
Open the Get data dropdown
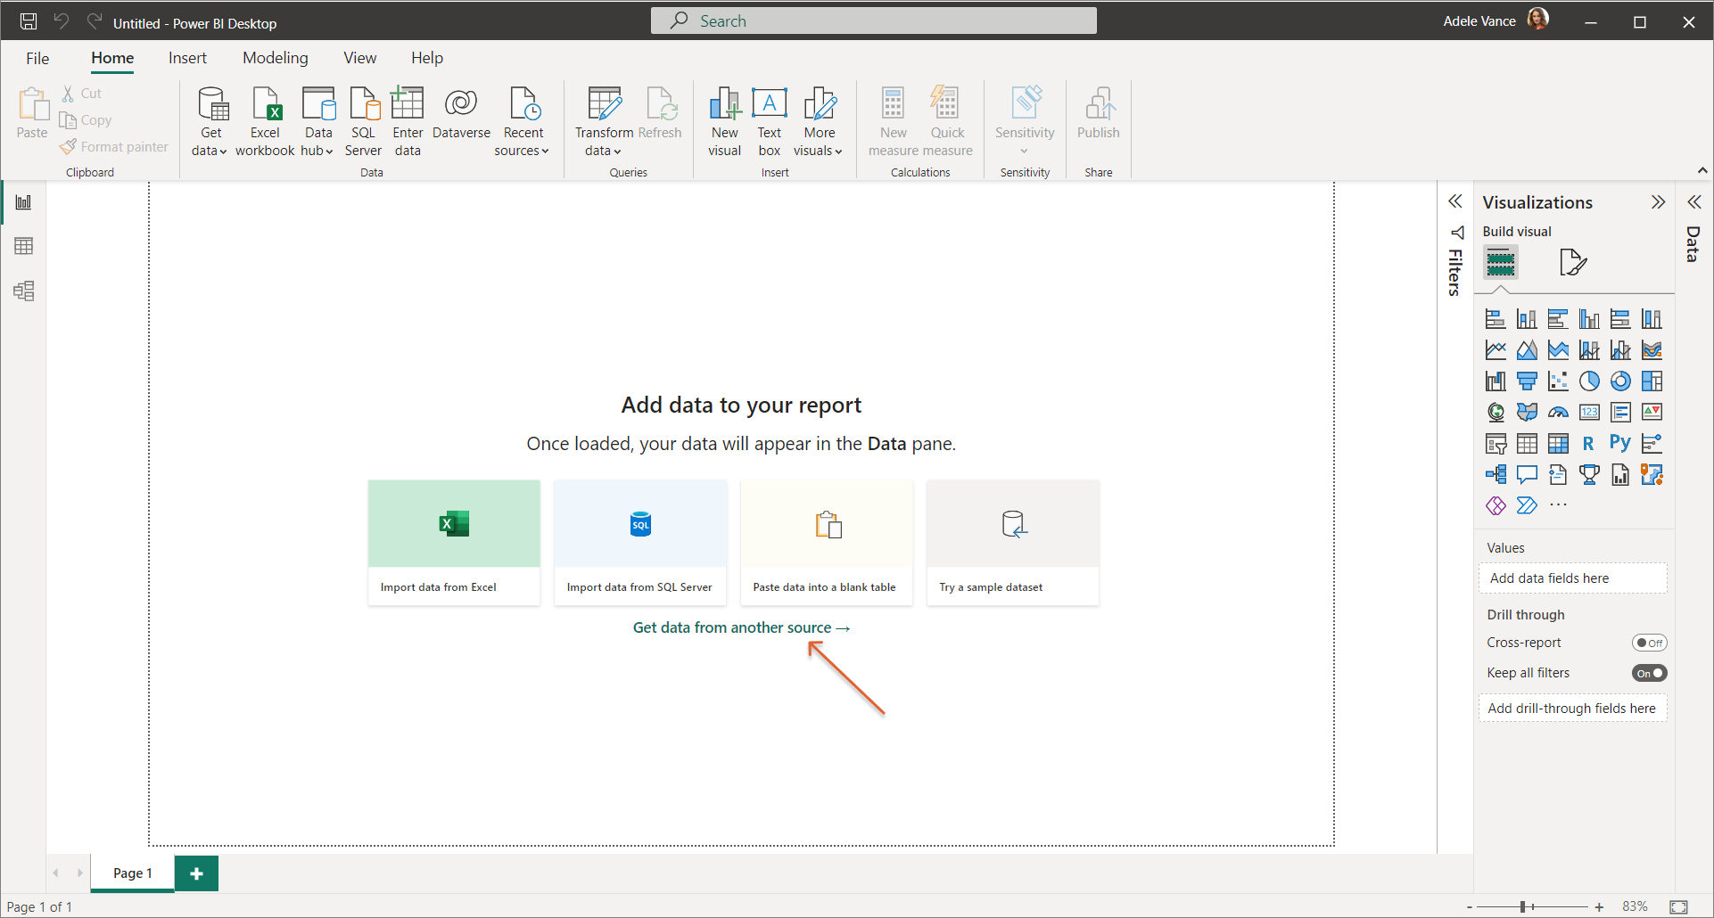[210, 122]
